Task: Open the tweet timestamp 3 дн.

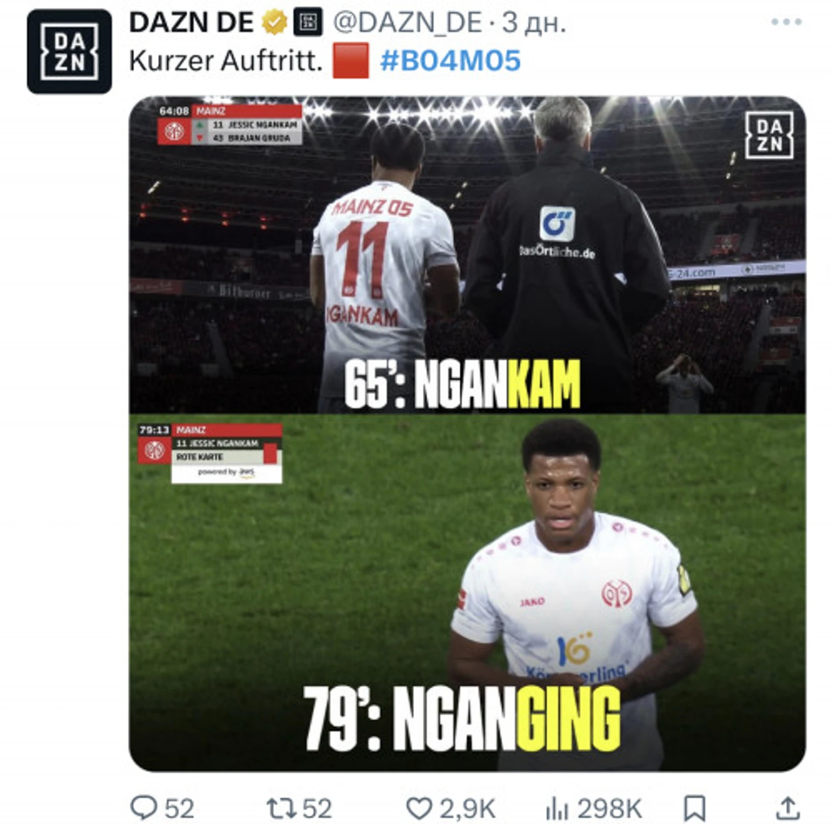Action: (533, 23)
